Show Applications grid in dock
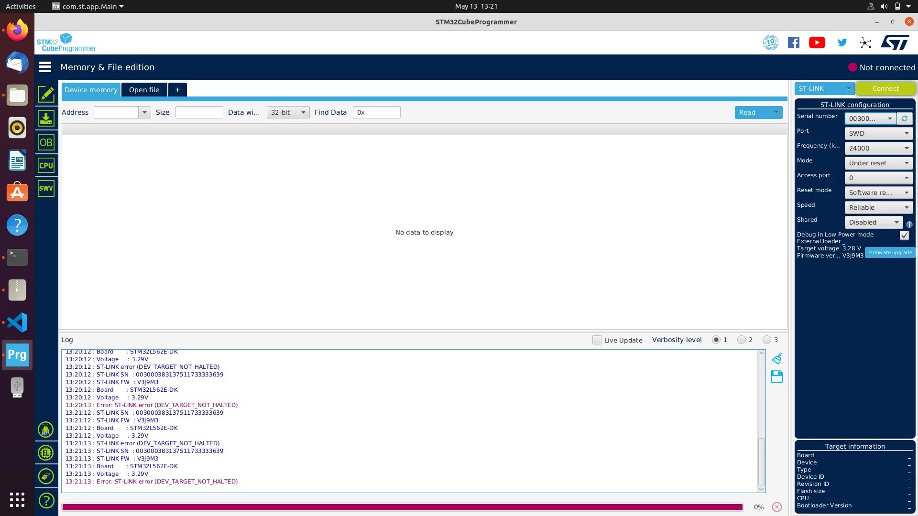This screenshot has width=918, height=516. click(17, 500)
